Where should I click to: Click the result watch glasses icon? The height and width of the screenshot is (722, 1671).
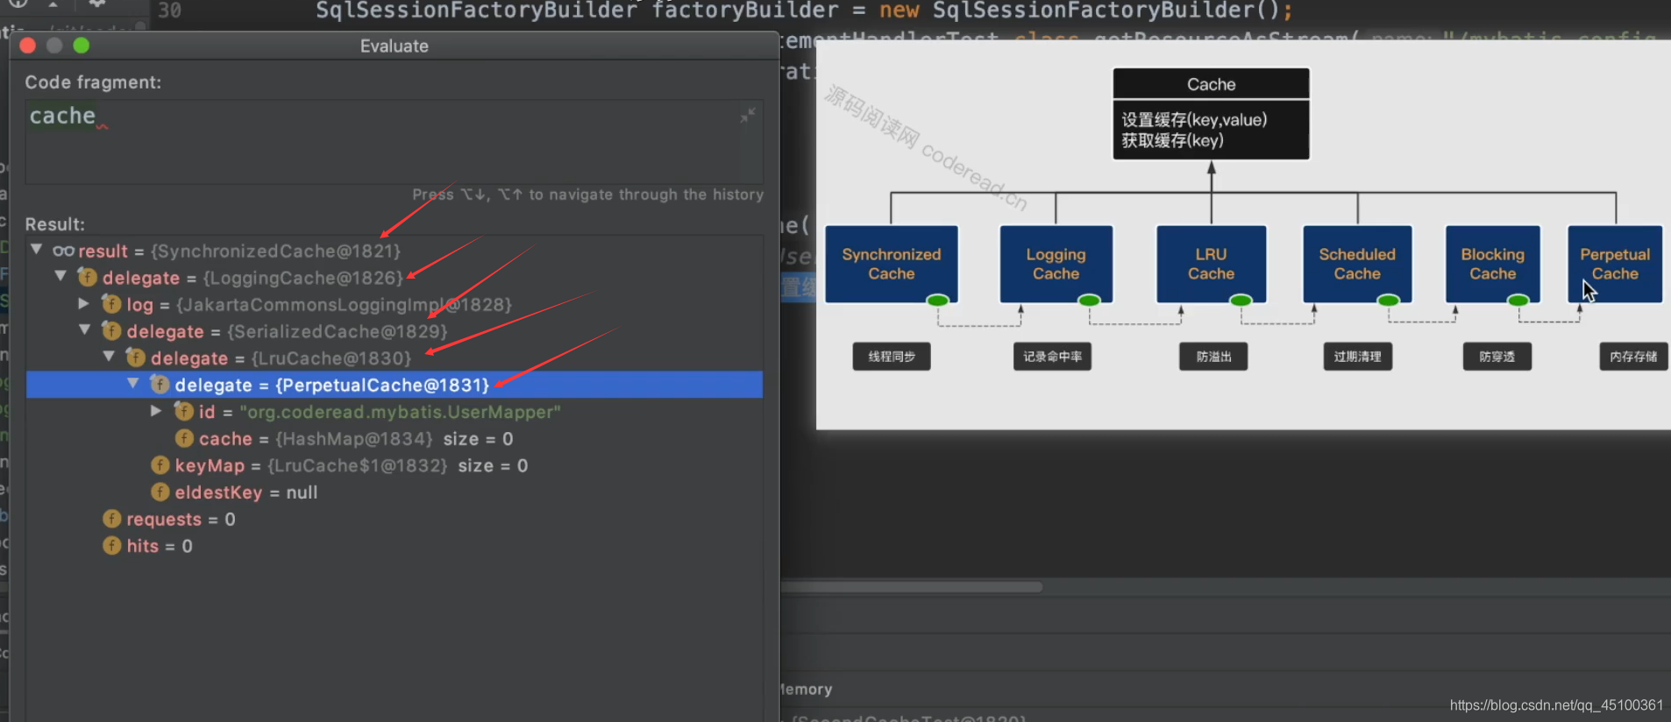click(x=63, y=251)
